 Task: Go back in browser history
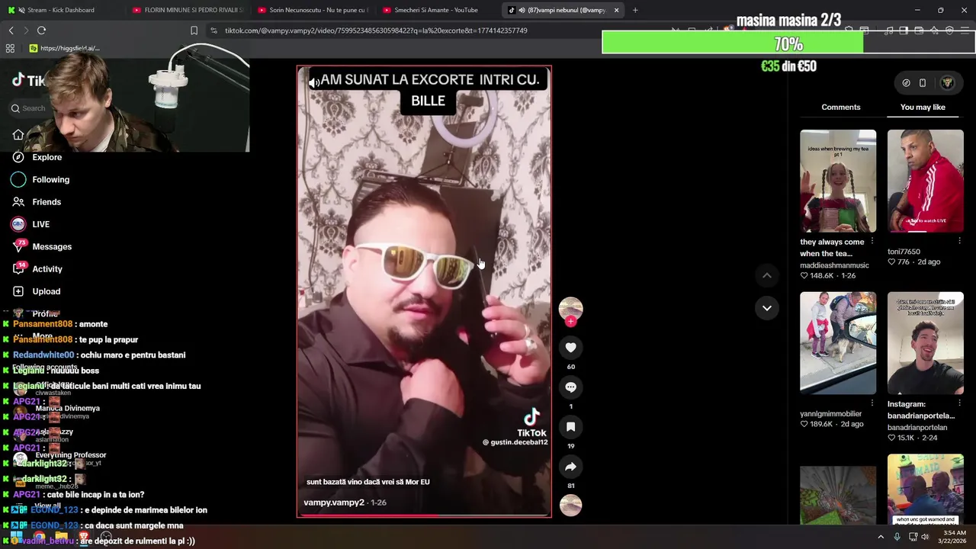11,30
